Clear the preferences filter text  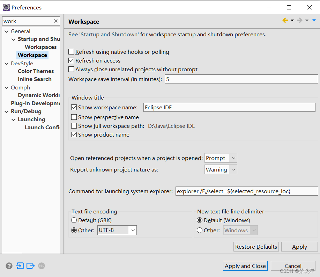coord(56,21)
